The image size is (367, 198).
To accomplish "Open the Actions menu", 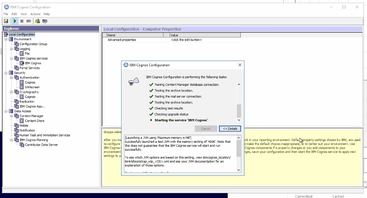I will (x=35, y=14).
